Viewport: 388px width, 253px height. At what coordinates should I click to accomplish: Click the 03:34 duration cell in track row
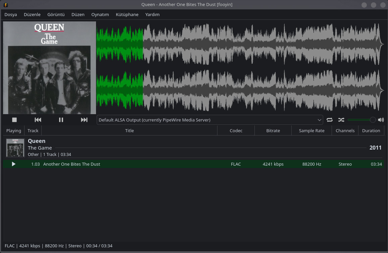coord(376,164)
